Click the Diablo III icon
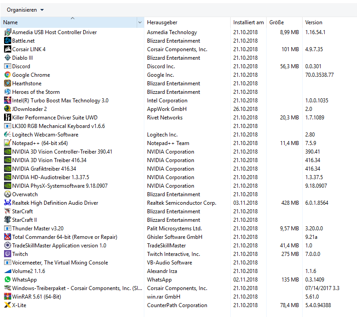357x317 pixels. 8,58
